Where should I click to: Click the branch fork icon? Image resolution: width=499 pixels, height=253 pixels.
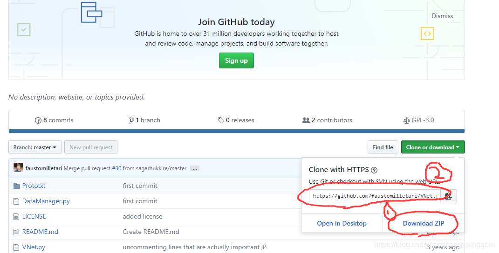click(x=131, y=120)
